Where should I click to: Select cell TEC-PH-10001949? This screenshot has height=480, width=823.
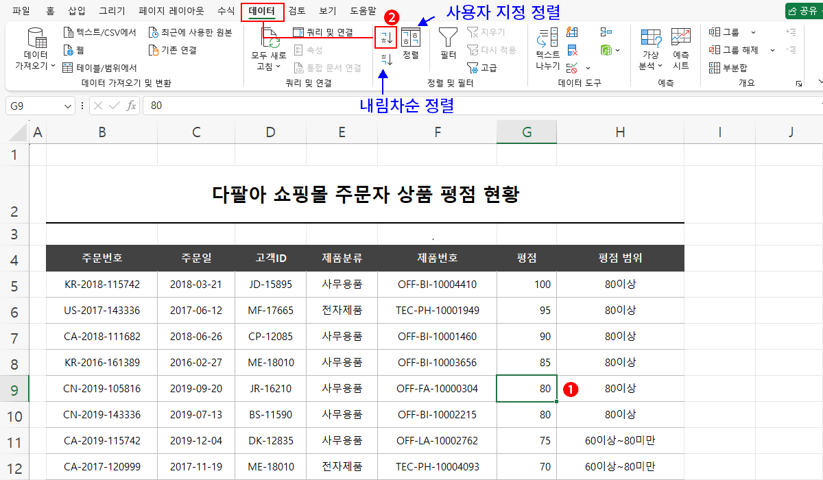tap(437, 311)
